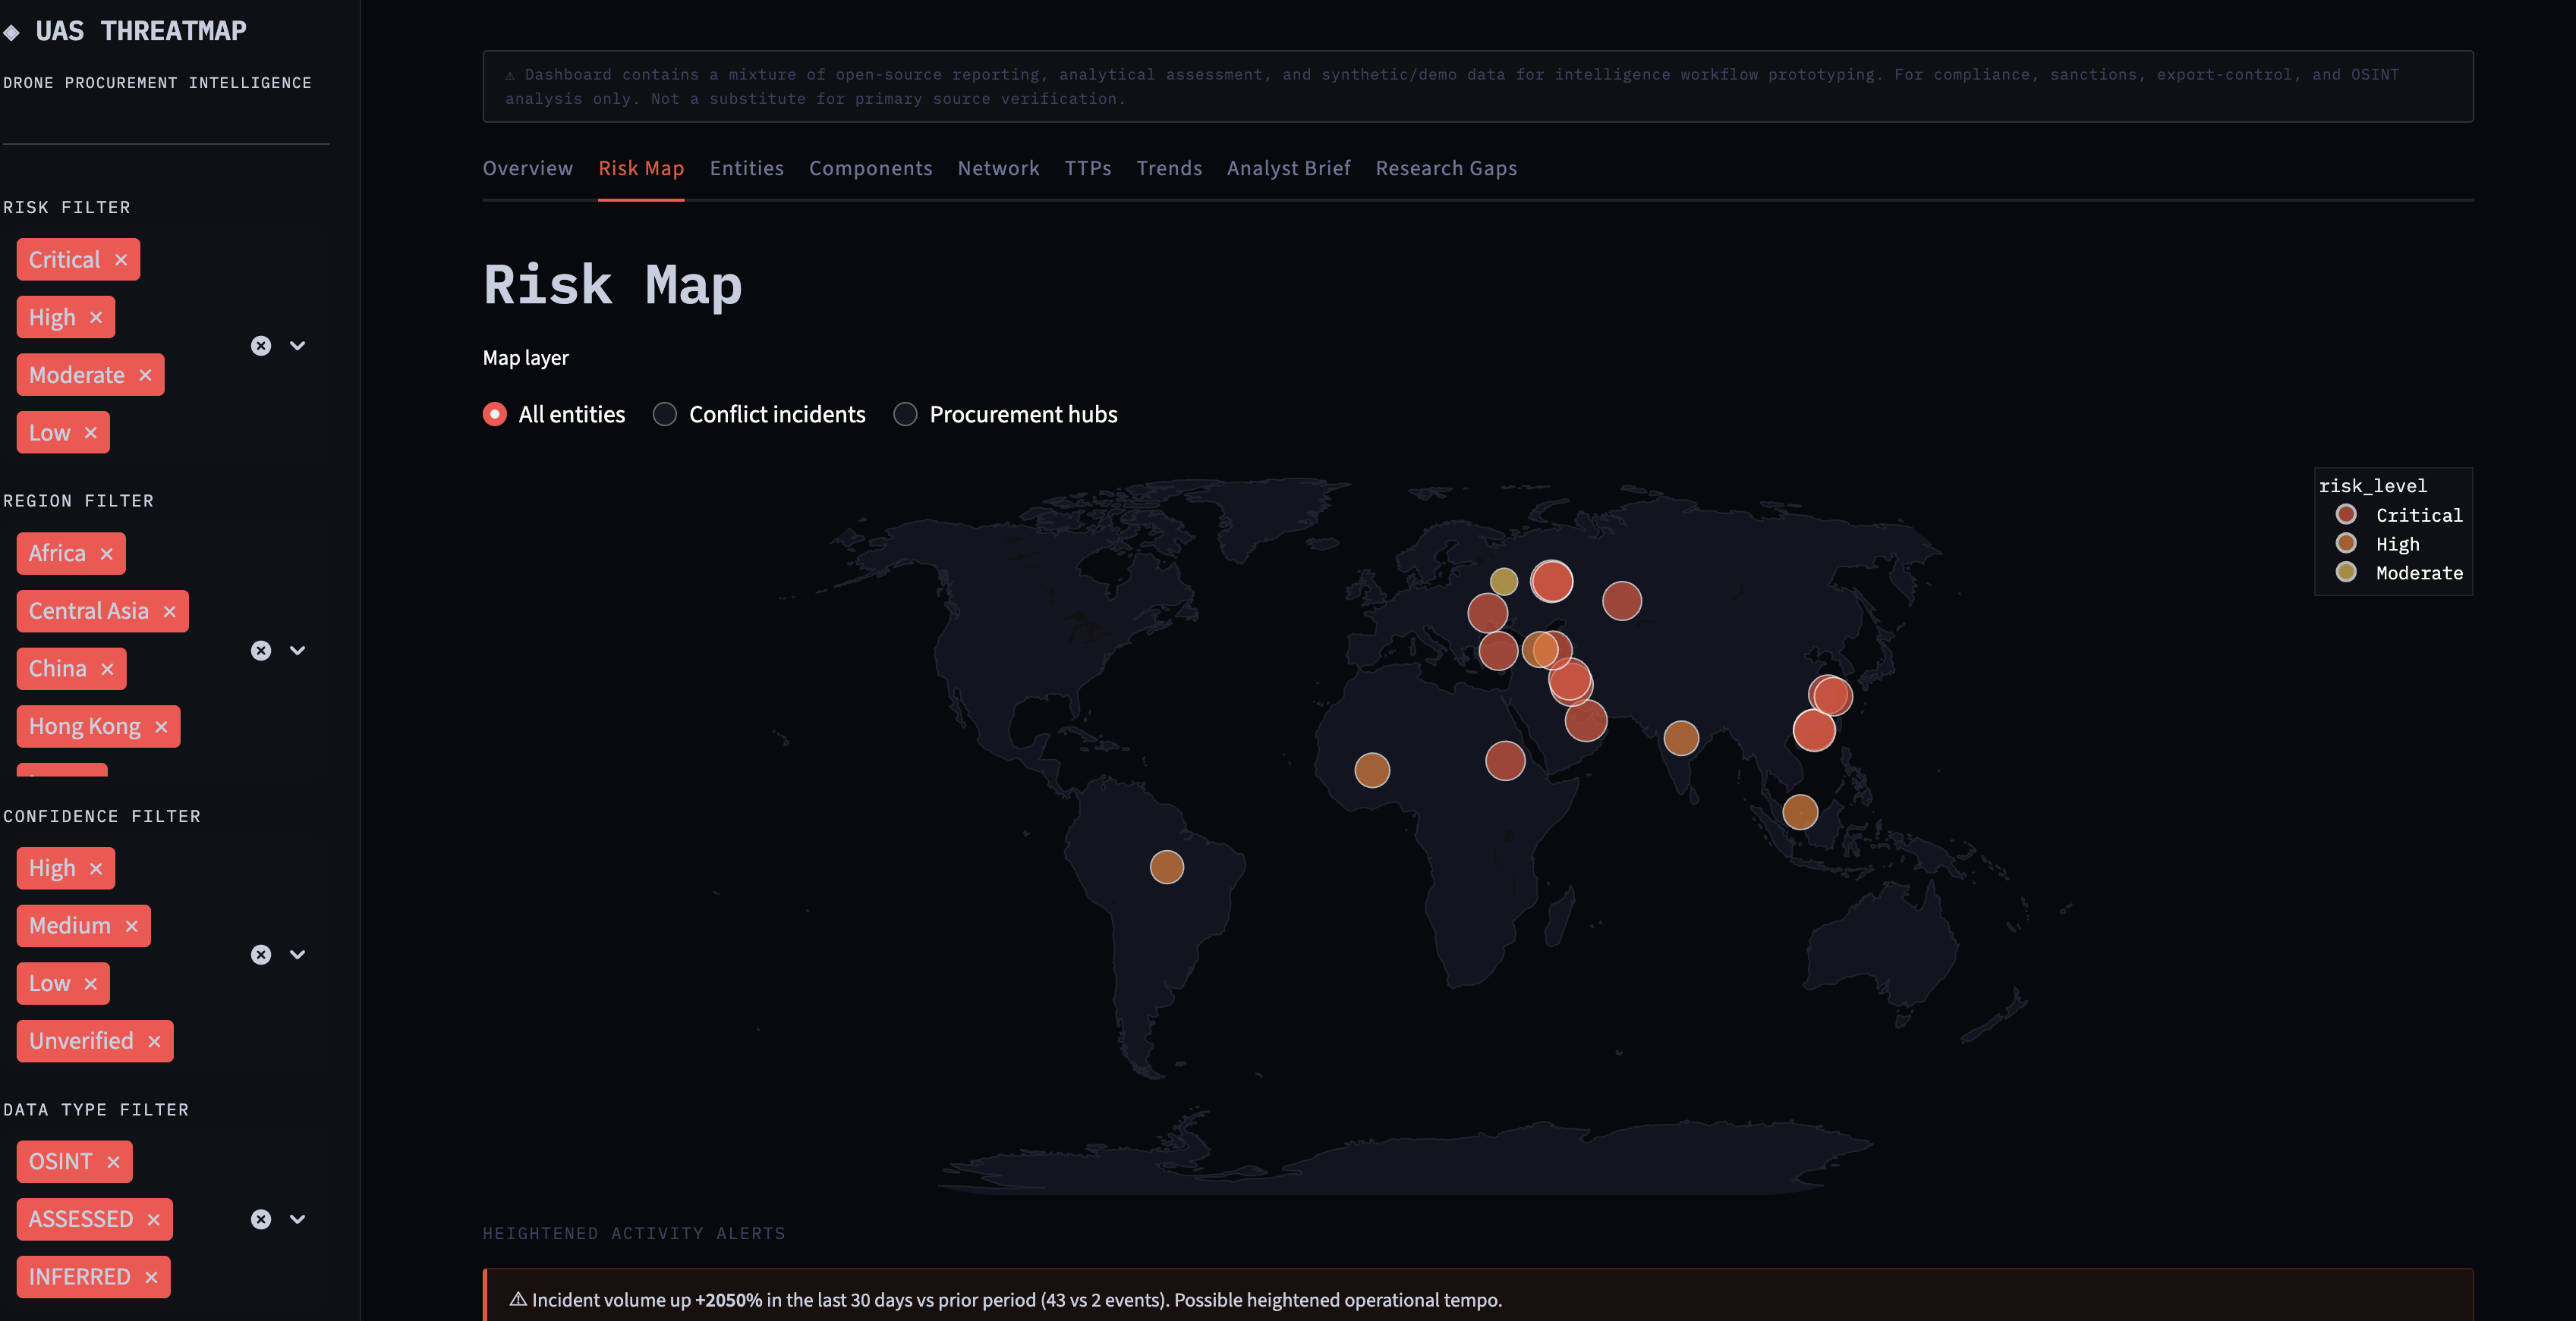Screen dimensions: 2576x1321
Task: Remove the Central Asia region tag
Action: pos(170,611)
